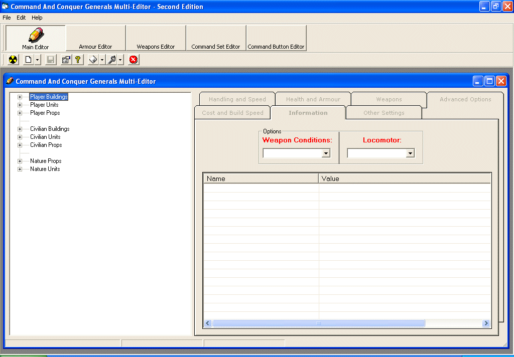Expand the Nature Props tree node

click(x=20, y=161)
